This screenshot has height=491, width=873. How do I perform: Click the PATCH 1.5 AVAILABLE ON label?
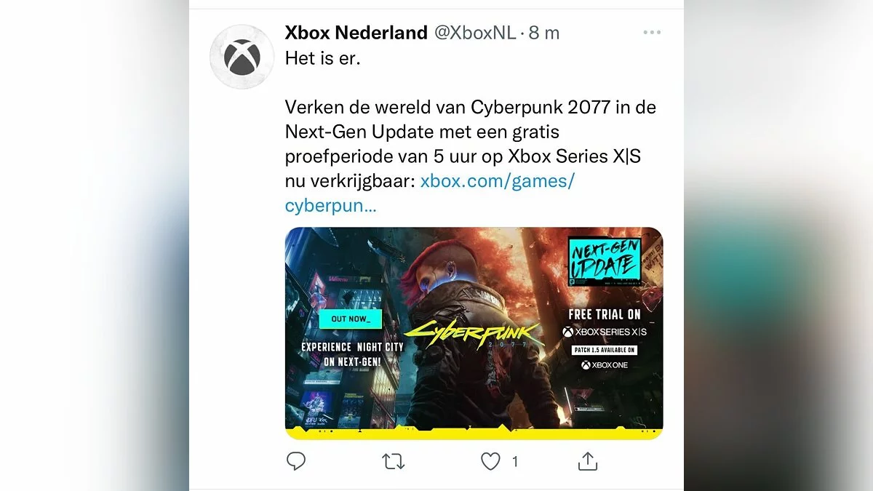[x=605, y=350]
